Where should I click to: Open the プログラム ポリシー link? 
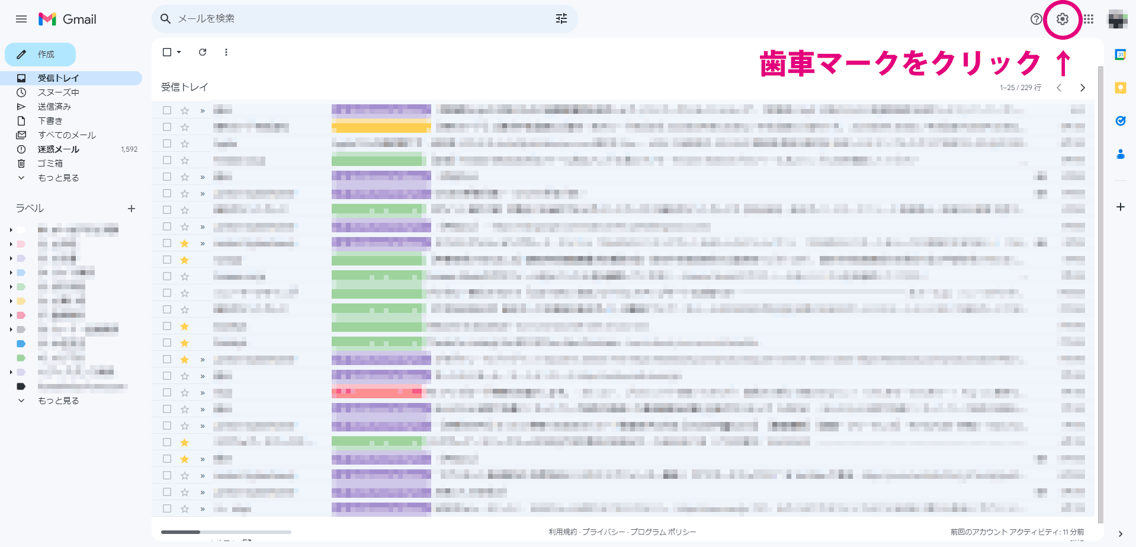click(663, 532)
